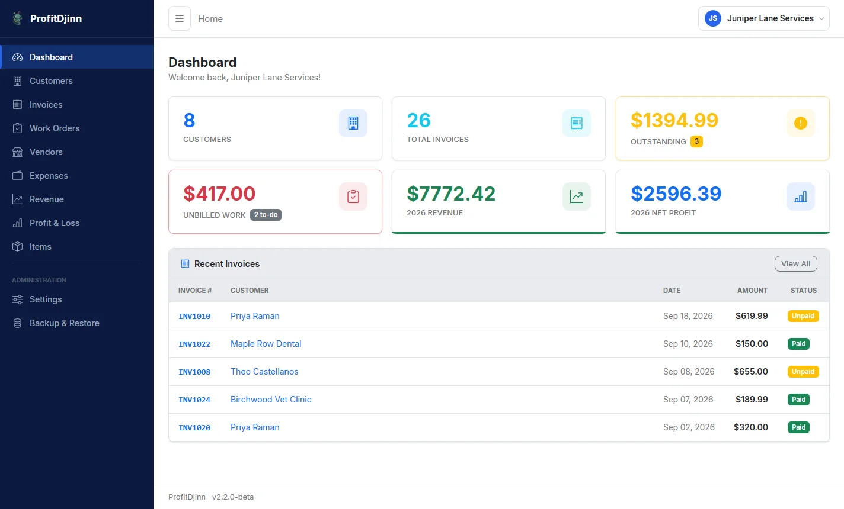Open the Items sidebar item
The image size is (844, 509).
76,247
